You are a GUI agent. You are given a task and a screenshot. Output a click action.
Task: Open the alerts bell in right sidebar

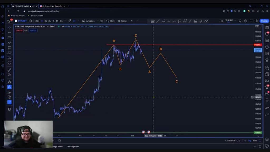[x=267, y=100]
